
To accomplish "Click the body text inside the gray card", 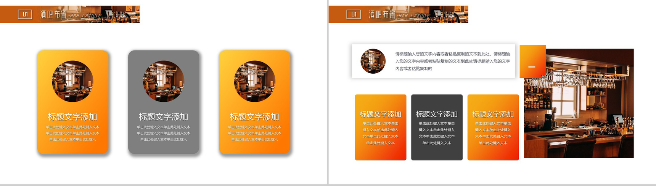I will pyautogui.click(x=164, y=133).
